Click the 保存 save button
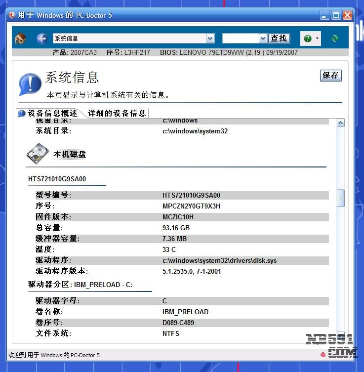 [330, 76]
